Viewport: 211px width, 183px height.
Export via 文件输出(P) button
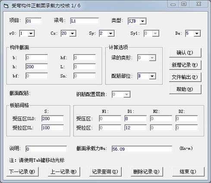click(185, 77)
